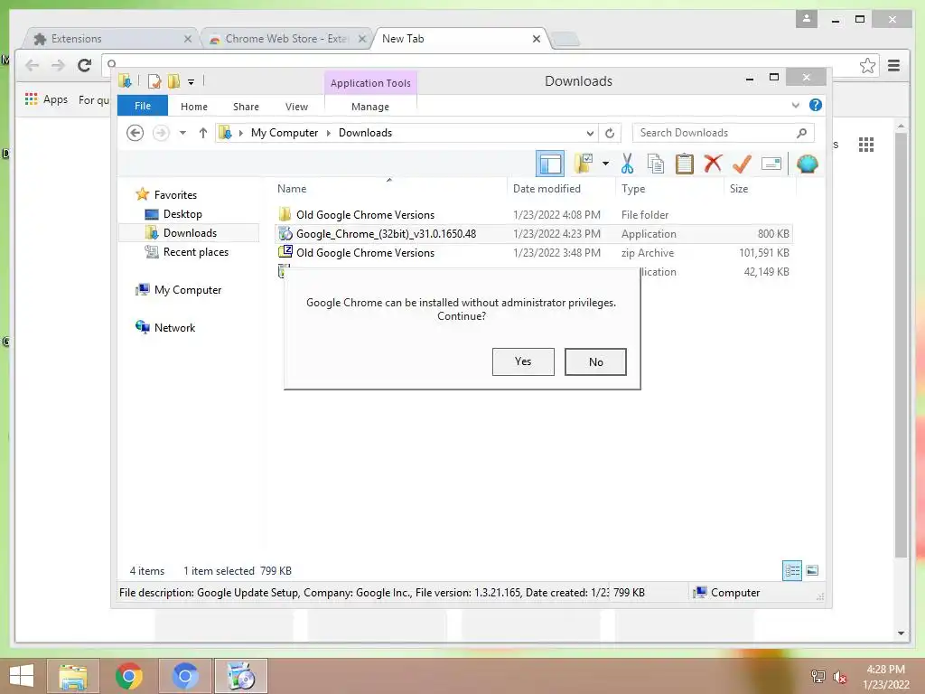Open the Manage ribbon tab
The height and width of the screenshot is (694, 925).
[369, 107]
